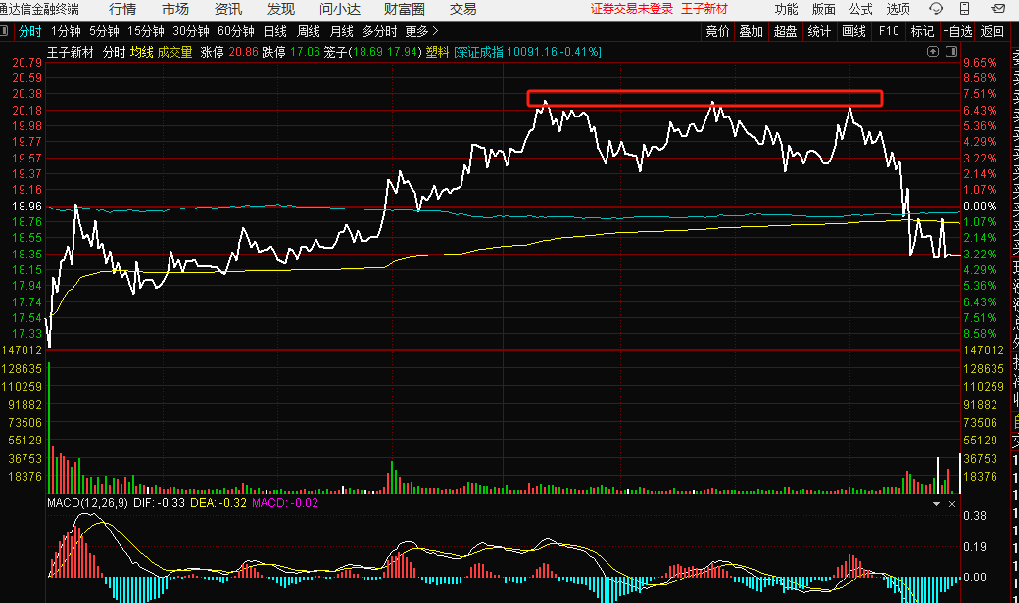Viewport: 1019px width, 603px height.
Task: Open the mail message icon
Action: 997,9
